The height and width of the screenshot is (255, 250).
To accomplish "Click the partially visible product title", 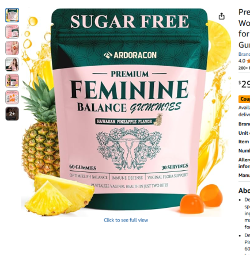I will point(244,28).
